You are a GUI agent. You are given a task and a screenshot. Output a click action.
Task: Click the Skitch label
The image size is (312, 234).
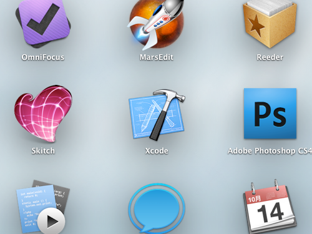click(43, 151)
